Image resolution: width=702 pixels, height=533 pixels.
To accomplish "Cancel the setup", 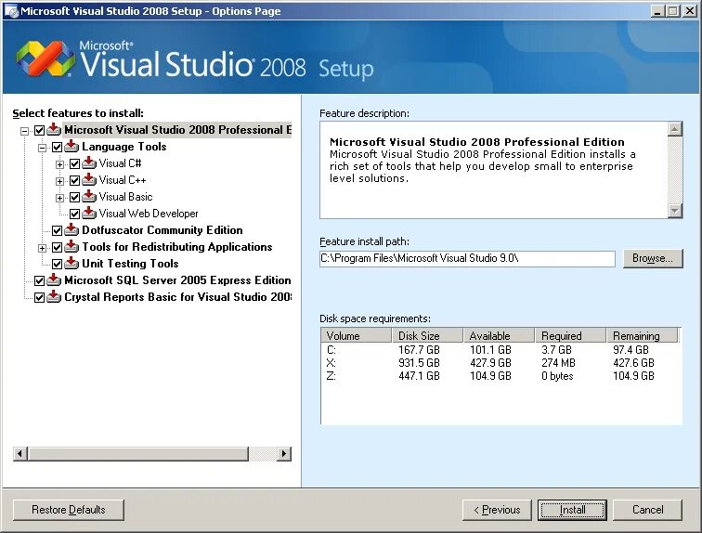I will [648, 510].
